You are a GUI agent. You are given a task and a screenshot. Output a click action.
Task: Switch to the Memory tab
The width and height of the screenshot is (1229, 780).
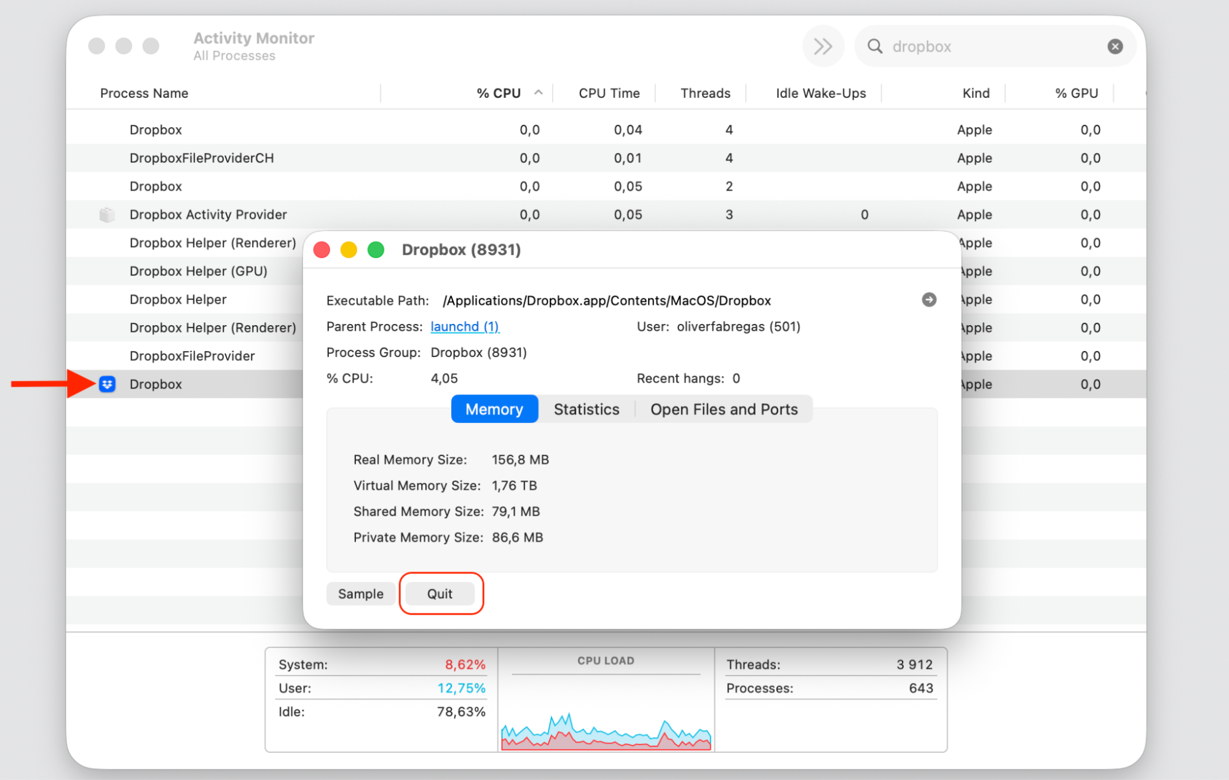[494, 409]
